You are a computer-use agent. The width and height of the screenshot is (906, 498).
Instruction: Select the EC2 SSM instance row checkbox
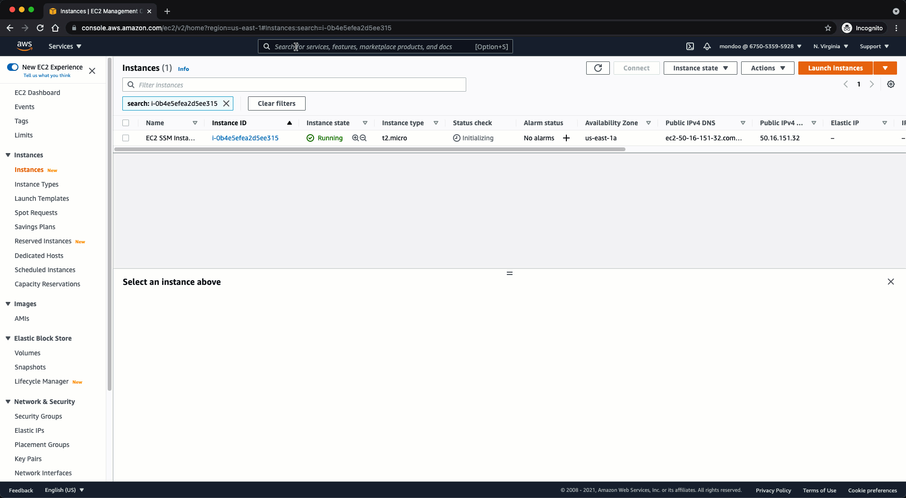[126, 138]
